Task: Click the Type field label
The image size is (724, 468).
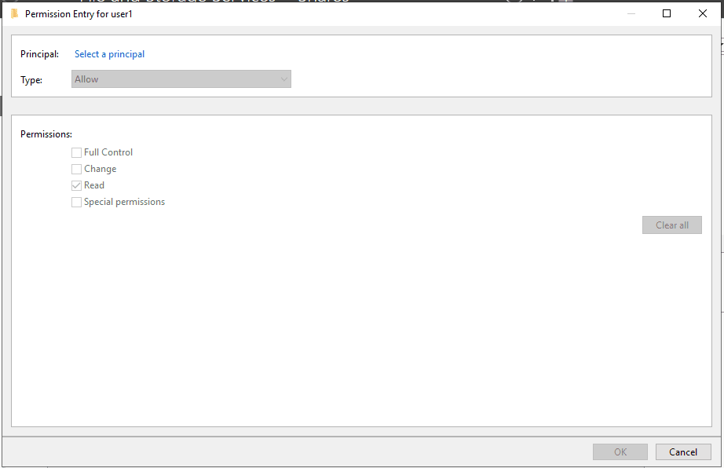Action: 31,79
